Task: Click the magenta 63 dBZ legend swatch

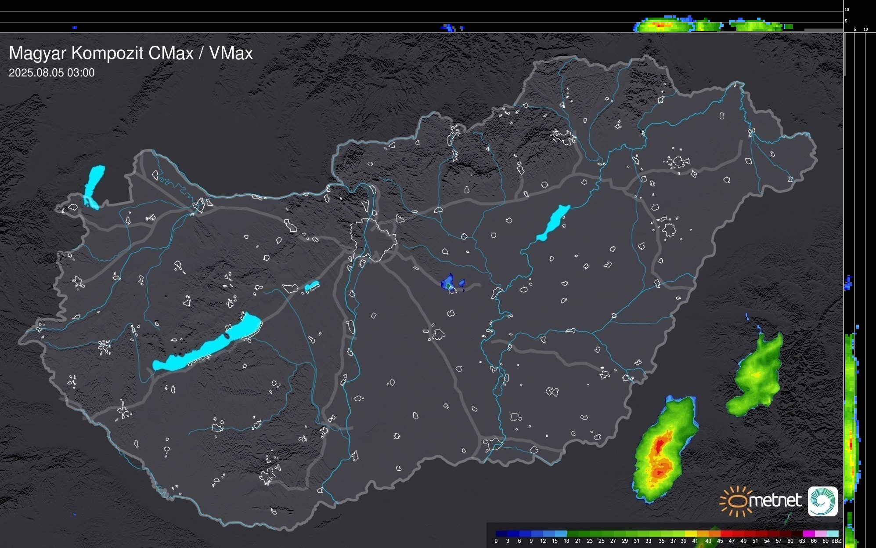Action: tap(808, 533)
